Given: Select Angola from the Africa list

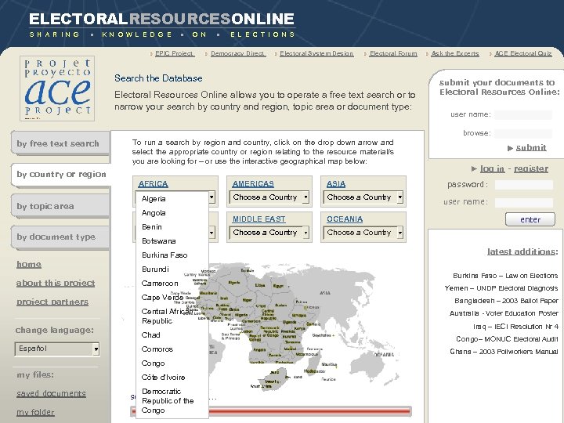Looking at the screenshot, I should [x=154, y=213].
